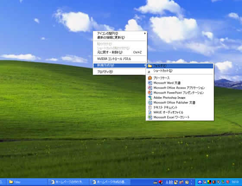
Task: Create a new Adobe Photoshop Image
Action: pyautogui.click(x=180, y=98)
